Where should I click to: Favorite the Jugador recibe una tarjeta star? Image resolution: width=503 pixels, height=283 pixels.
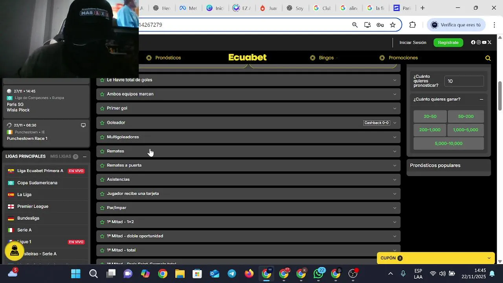tap(102, 194)
